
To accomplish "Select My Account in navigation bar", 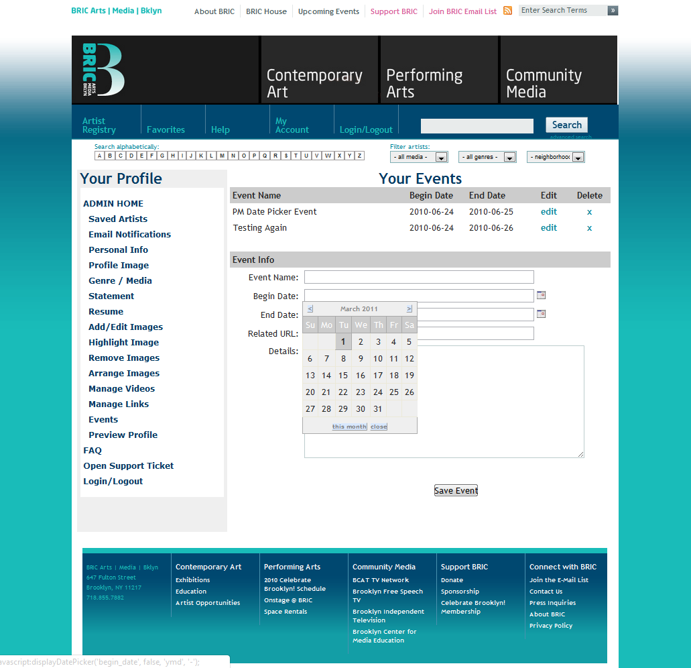I will pyautogui.click(x=292, y=125).
